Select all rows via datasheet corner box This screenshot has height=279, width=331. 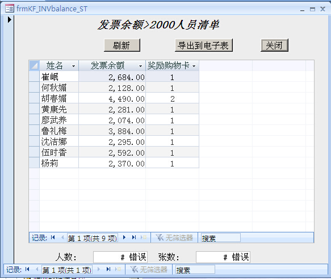(x=34, y=65)
